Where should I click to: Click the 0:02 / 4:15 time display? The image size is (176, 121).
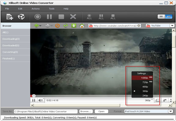[53, 100]
